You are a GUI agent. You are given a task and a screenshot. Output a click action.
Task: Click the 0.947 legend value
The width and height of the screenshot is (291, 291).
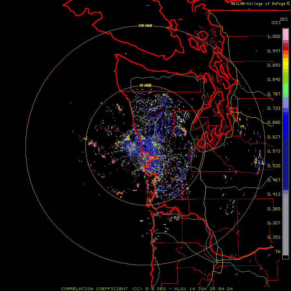point(274,51)
